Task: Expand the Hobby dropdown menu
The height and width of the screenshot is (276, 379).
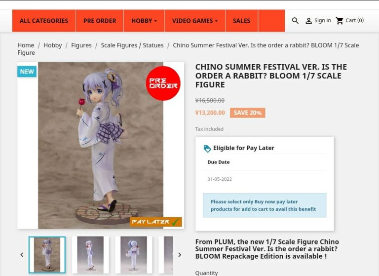Action: pyautogui.click(x=144, y=21)
